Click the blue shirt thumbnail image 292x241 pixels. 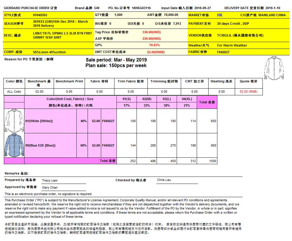14,145
